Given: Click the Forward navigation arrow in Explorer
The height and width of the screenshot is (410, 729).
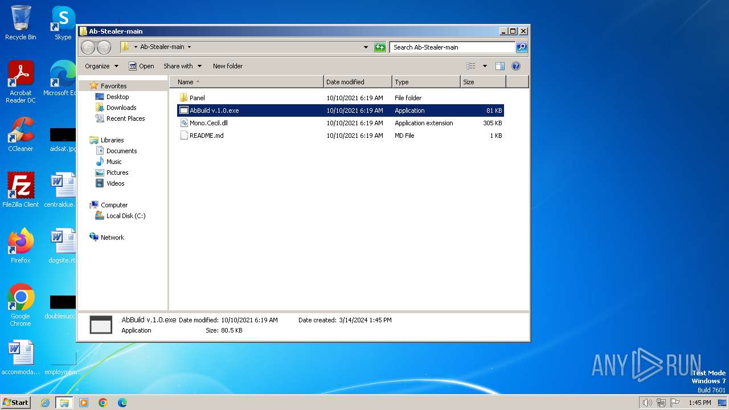Looking at the screenshot, I should click(x=104, y=47).
